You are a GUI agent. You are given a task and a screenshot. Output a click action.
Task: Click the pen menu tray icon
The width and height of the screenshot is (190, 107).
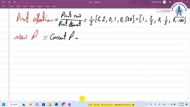(159, 104)
